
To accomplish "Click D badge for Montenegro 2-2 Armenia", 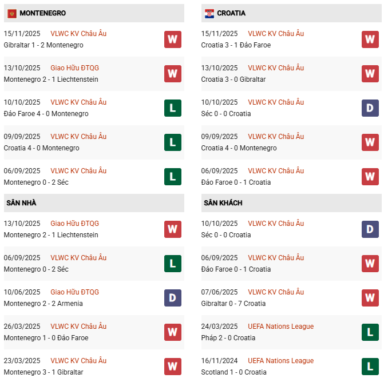I will tap(172, 298).
